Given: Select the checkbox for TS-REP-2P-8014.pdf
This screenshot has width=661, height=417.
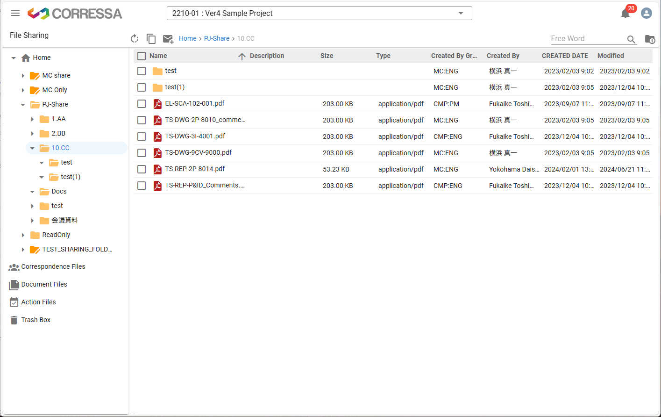Looking at the screenshot, I should [x=142, y=169].
